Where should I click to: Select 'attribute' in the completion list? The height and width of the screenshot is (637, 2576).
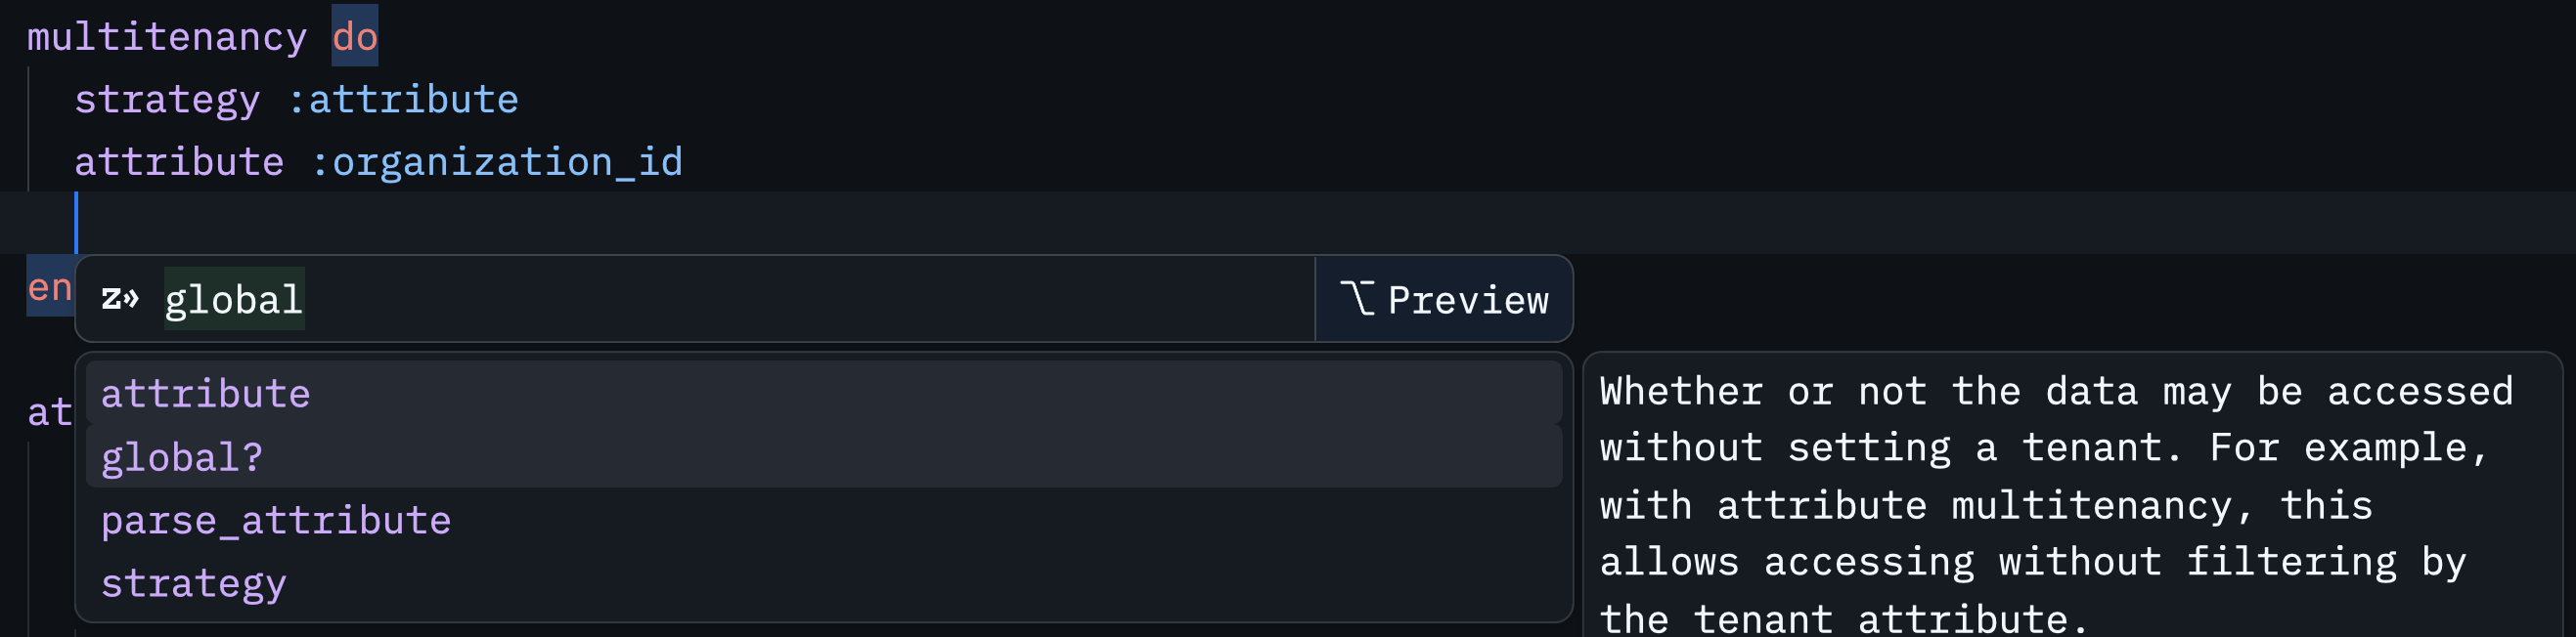pyautogui.click(x=205, y=394)
